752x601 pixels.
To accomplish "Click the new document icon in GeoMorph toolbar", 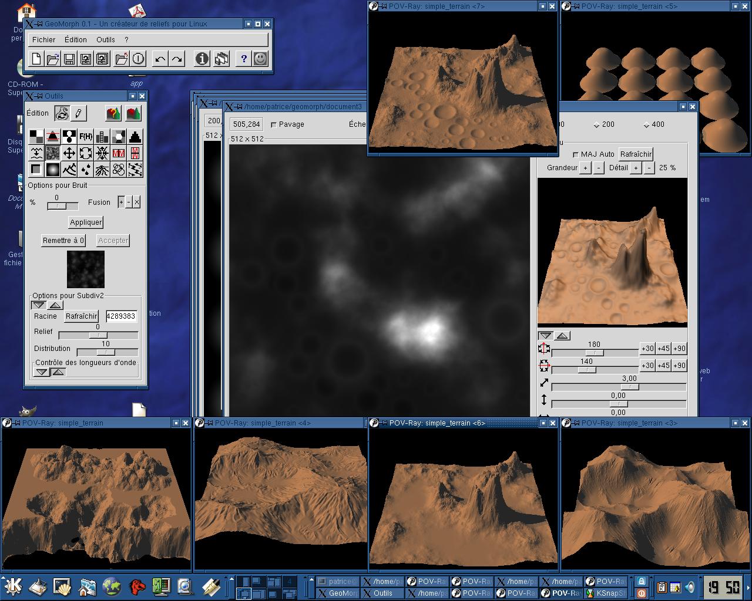I will [x=36, y=59].
